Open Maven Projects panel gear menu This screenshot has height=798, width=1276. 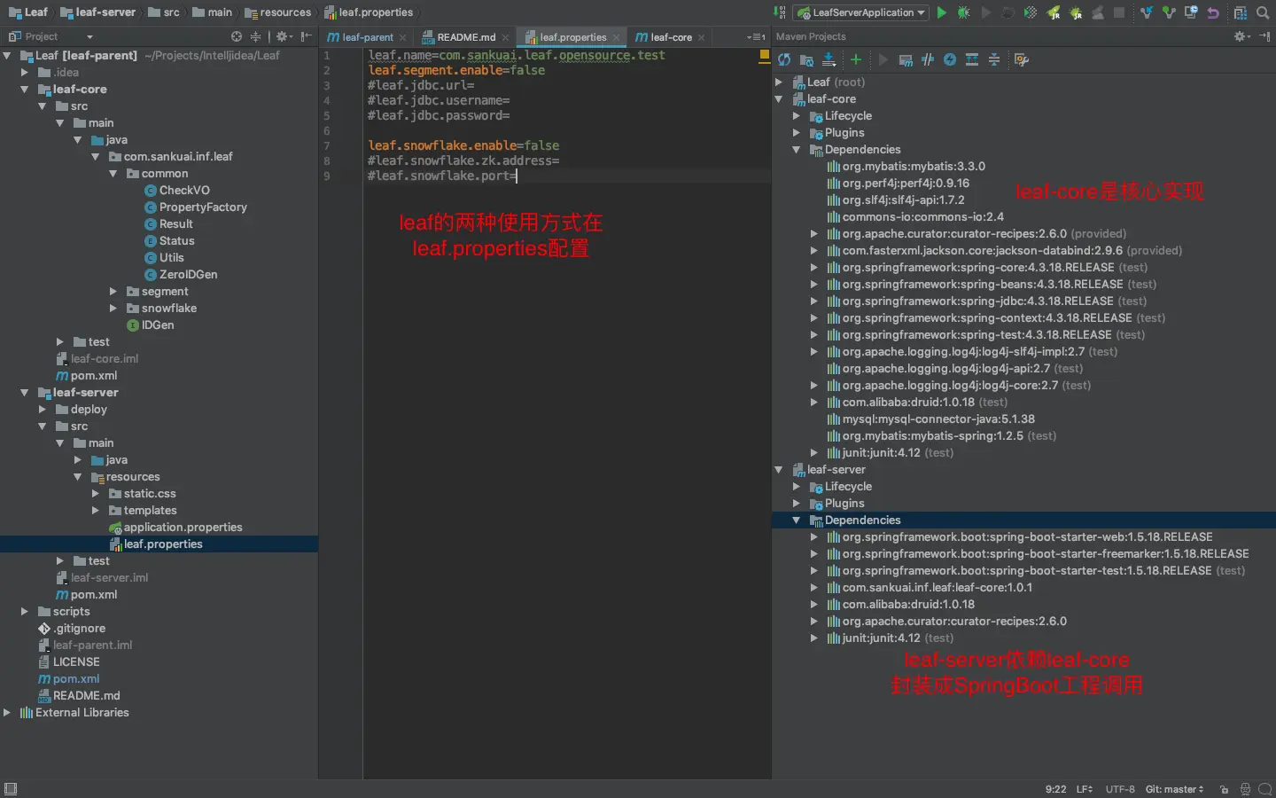[x=1242, y=36]
